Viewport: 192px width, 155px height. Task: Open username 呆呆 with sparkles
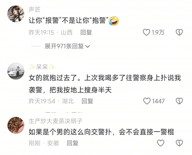tap(42, 67)
